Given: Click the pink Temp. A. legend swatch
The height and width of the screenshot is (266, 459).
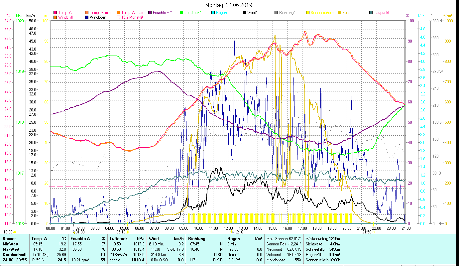Looking at the screenshot, I should [x=55, y=13].
